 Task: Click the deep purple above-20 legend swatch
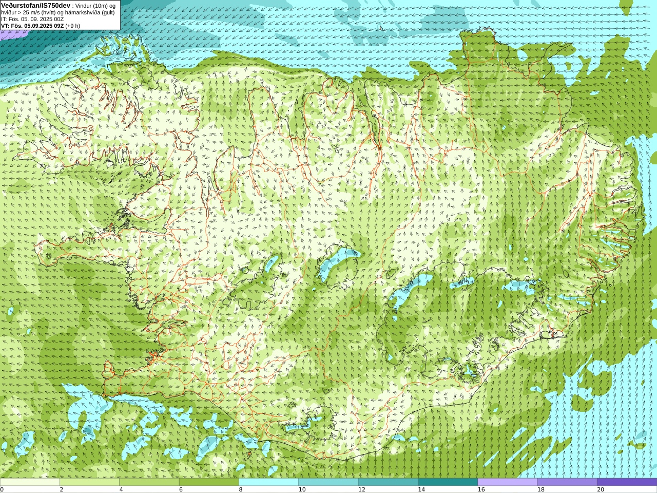pyautogui.click(x=627, y=482)
